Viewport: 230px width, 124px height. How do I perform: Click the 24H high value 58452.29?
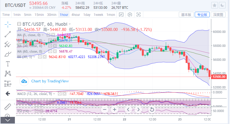82,8
